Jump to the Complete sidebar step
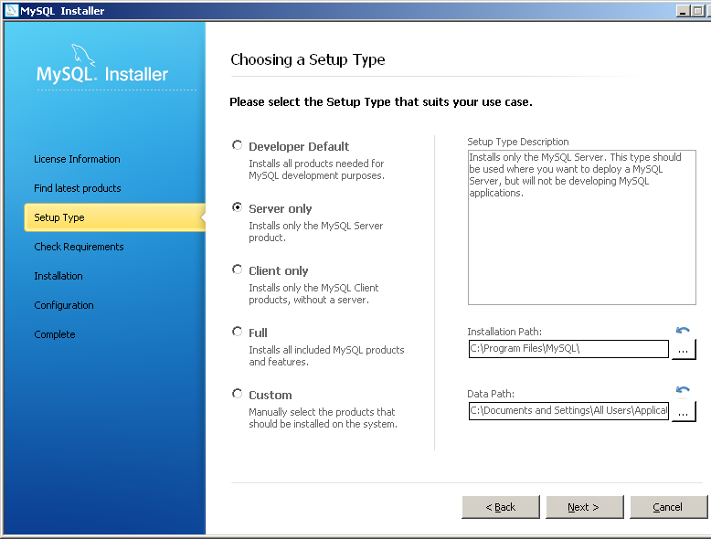This screenshot has height=539, width=711. [55, 334]
